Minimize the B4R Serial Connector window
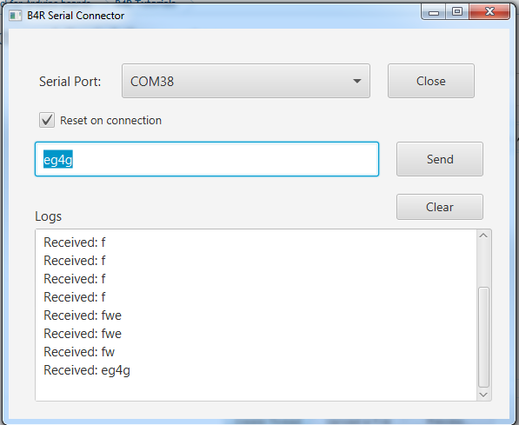The image size is (519, 425). click(434, 12)
